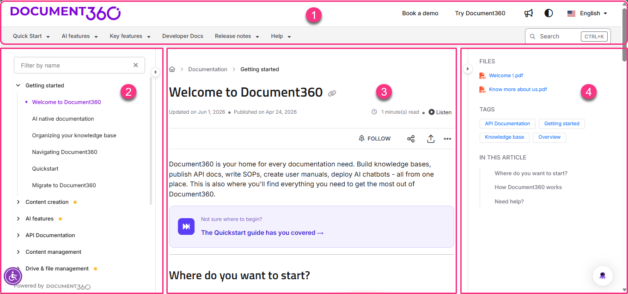Expand the Content management category
The image size is (628, 294).
18,252
